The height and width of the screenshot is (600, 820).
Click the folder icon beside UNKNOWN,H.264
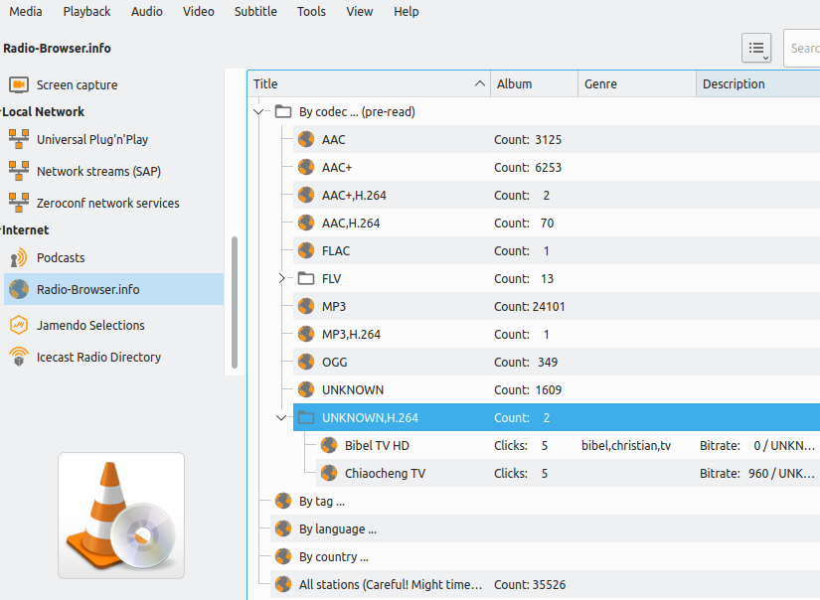pos(306,417)
